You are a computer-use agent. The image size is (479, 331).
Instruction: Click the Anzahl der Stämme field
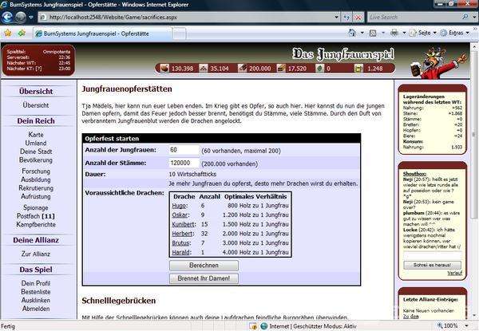[184, 163]
